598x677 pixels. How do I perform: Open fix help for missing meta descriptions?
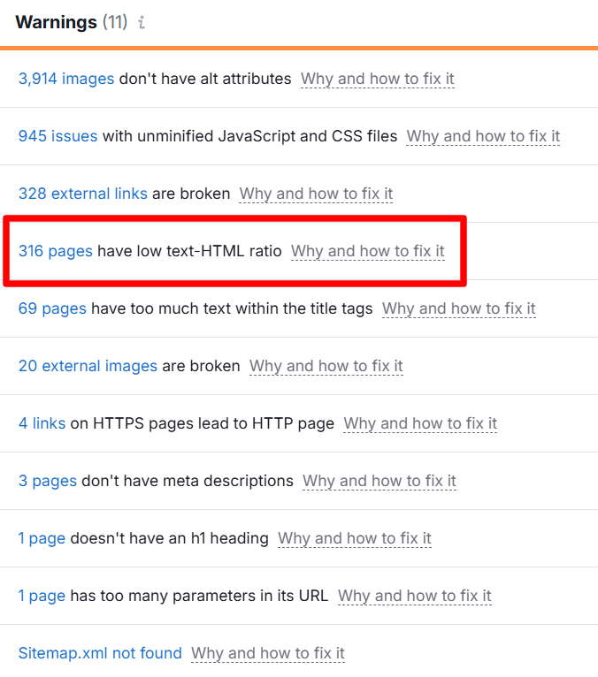pos(379,481)
